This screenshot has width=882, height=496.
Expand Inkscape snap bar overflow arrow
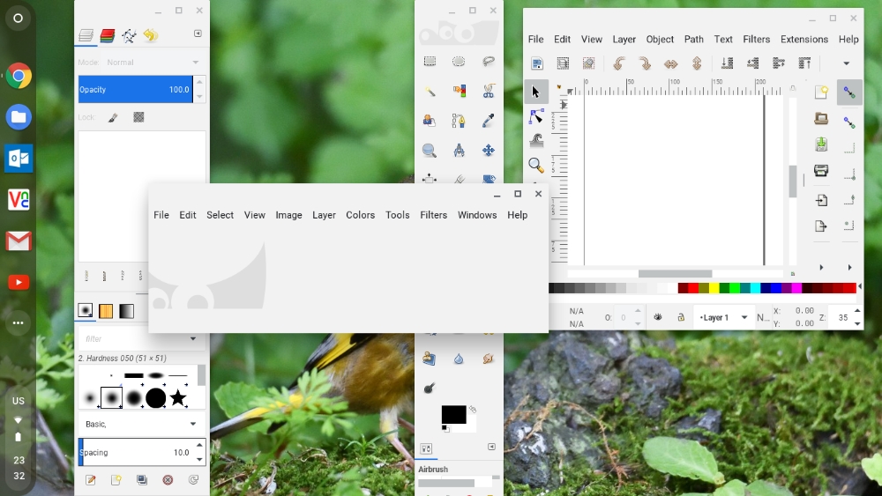(x=849, y=267)
